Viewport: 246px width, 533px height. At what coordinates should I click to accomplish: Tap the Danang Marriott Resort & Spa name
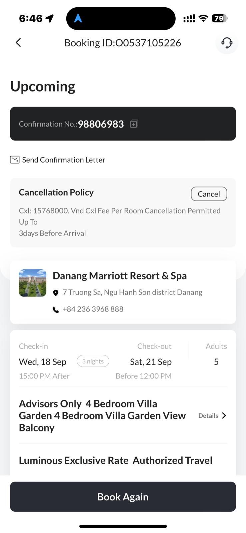[120, 275]
